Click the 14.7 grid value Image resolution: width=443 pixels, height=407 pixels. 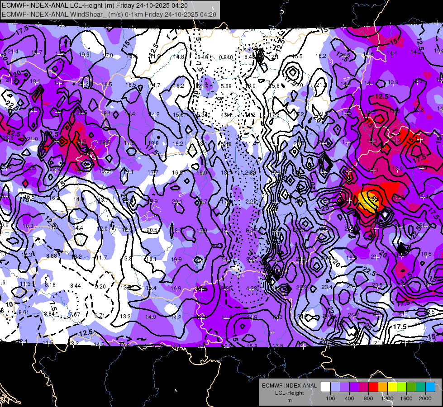click(155, 85)
